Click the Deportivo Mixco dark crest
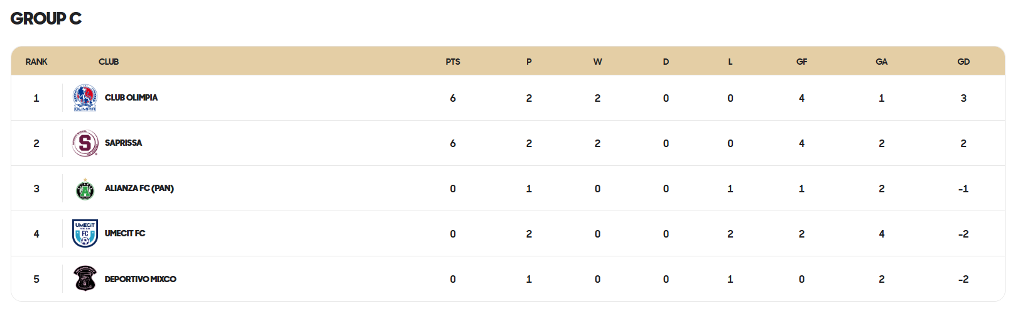Screen dimensions: 1025x318 click(x=85, y=278)
